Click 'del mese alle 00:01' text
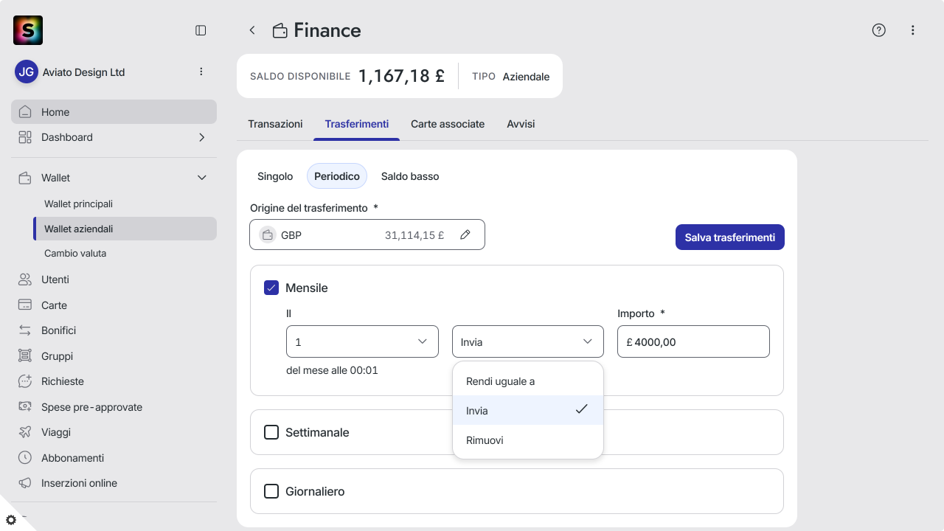 tap(332, 370)
